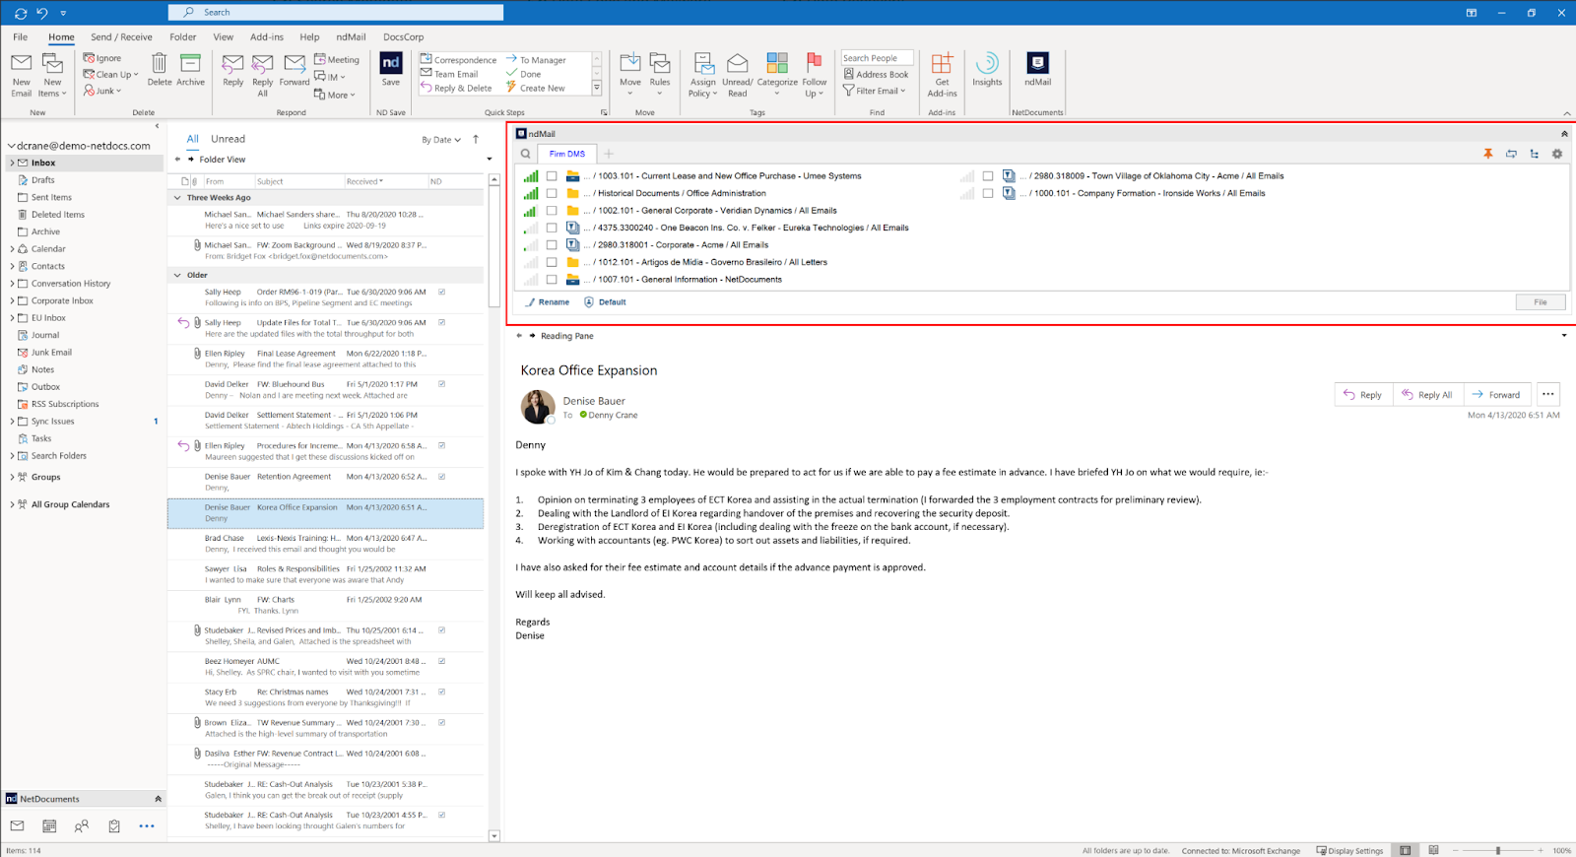Switch to Calendar view in bottom navigation

49,825
